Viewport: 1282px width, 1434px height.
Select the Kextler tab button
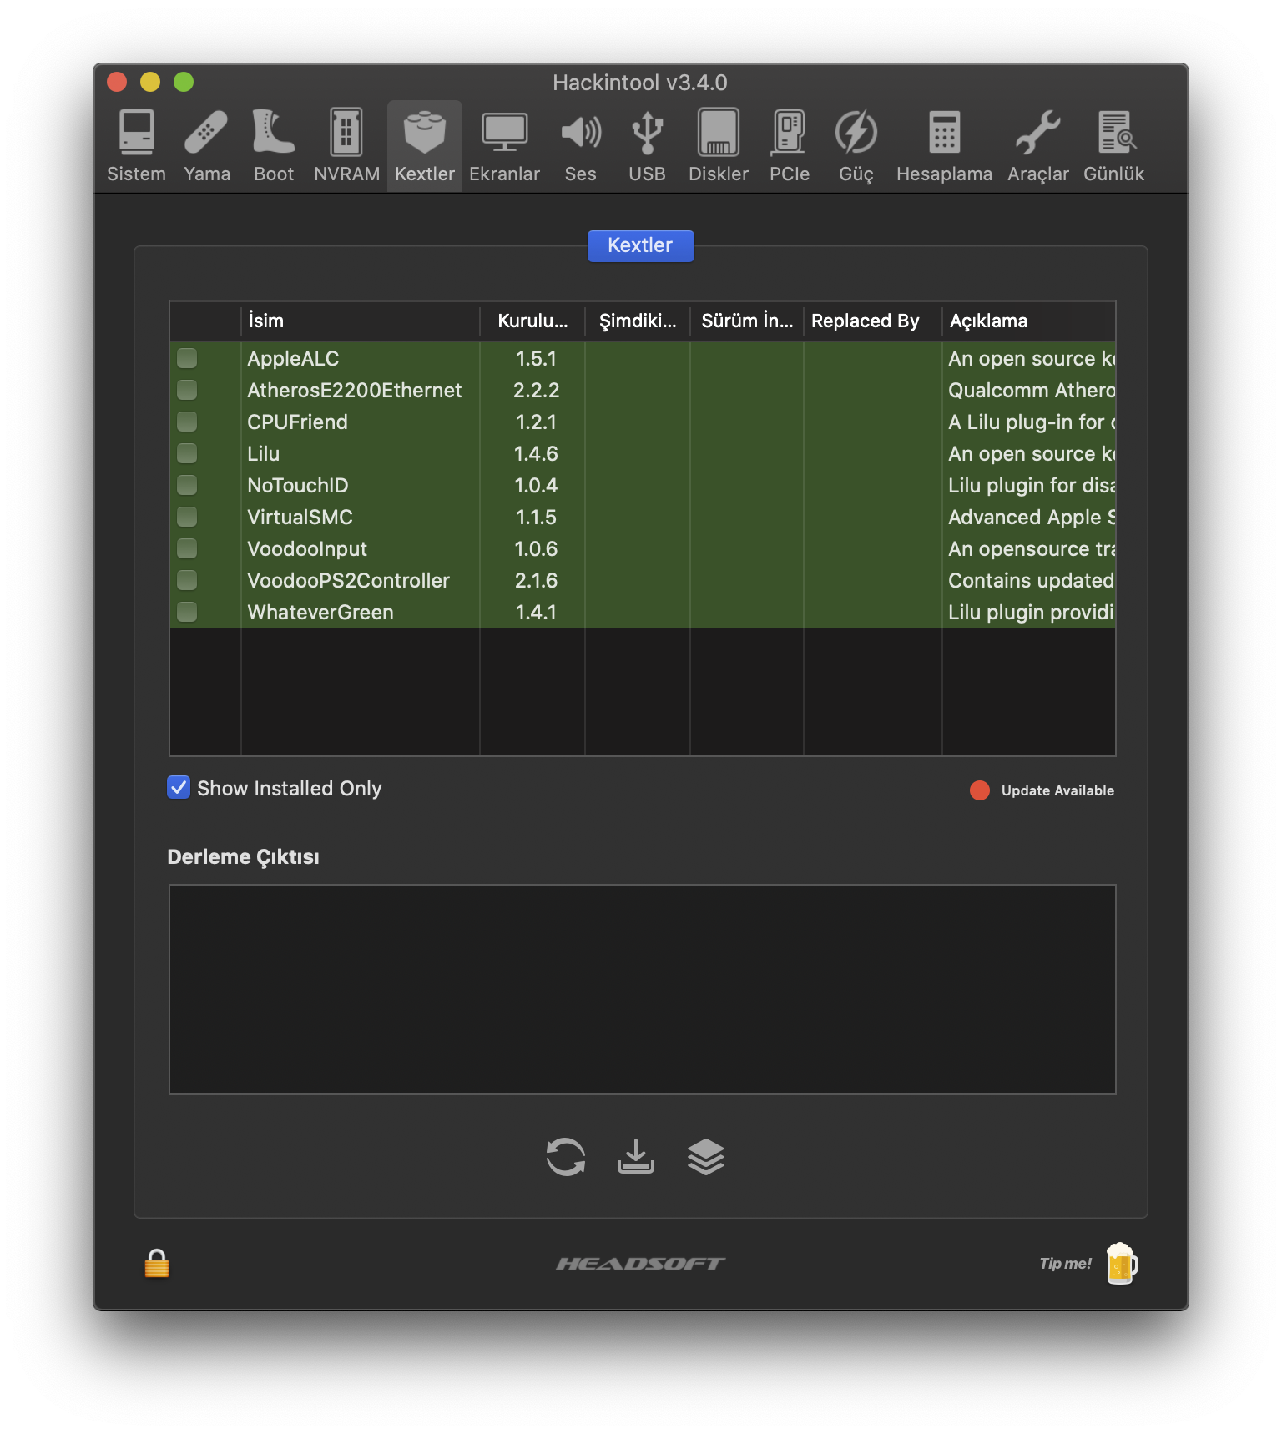click(x=640, y=245)
